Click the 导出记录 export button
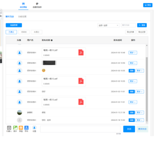 [x=142, y=32]
